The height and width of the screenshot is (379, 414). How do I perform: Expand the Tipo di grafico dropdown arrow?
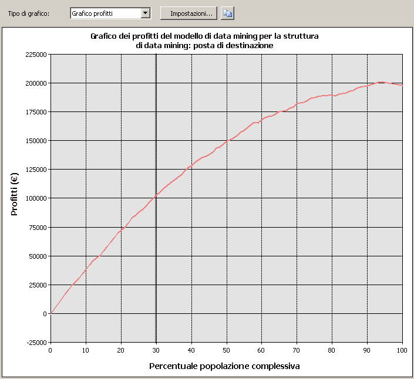click(x=146, y=13)
